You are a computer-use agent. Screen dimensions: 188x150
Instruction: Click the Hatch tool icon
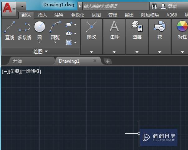click(x=69, y=42)
